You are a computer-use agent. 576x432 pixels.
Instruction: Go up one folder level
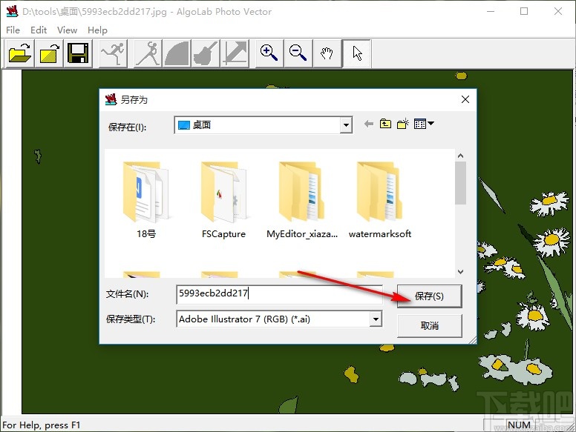(385, 124)
